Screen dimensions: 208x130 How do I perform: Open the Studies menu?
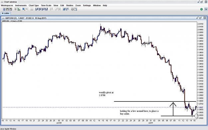tap(70, 5)
